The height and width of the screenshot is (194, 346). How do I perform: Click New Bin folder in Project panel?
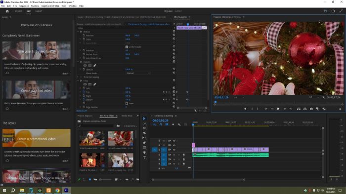pos(137,180)
